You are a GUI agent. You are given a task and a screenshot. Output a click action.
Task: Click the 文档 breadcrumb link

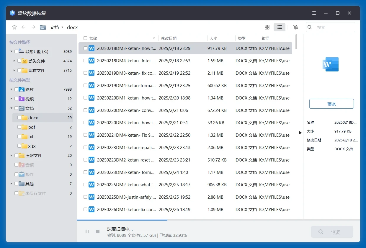tap(54, 27)
